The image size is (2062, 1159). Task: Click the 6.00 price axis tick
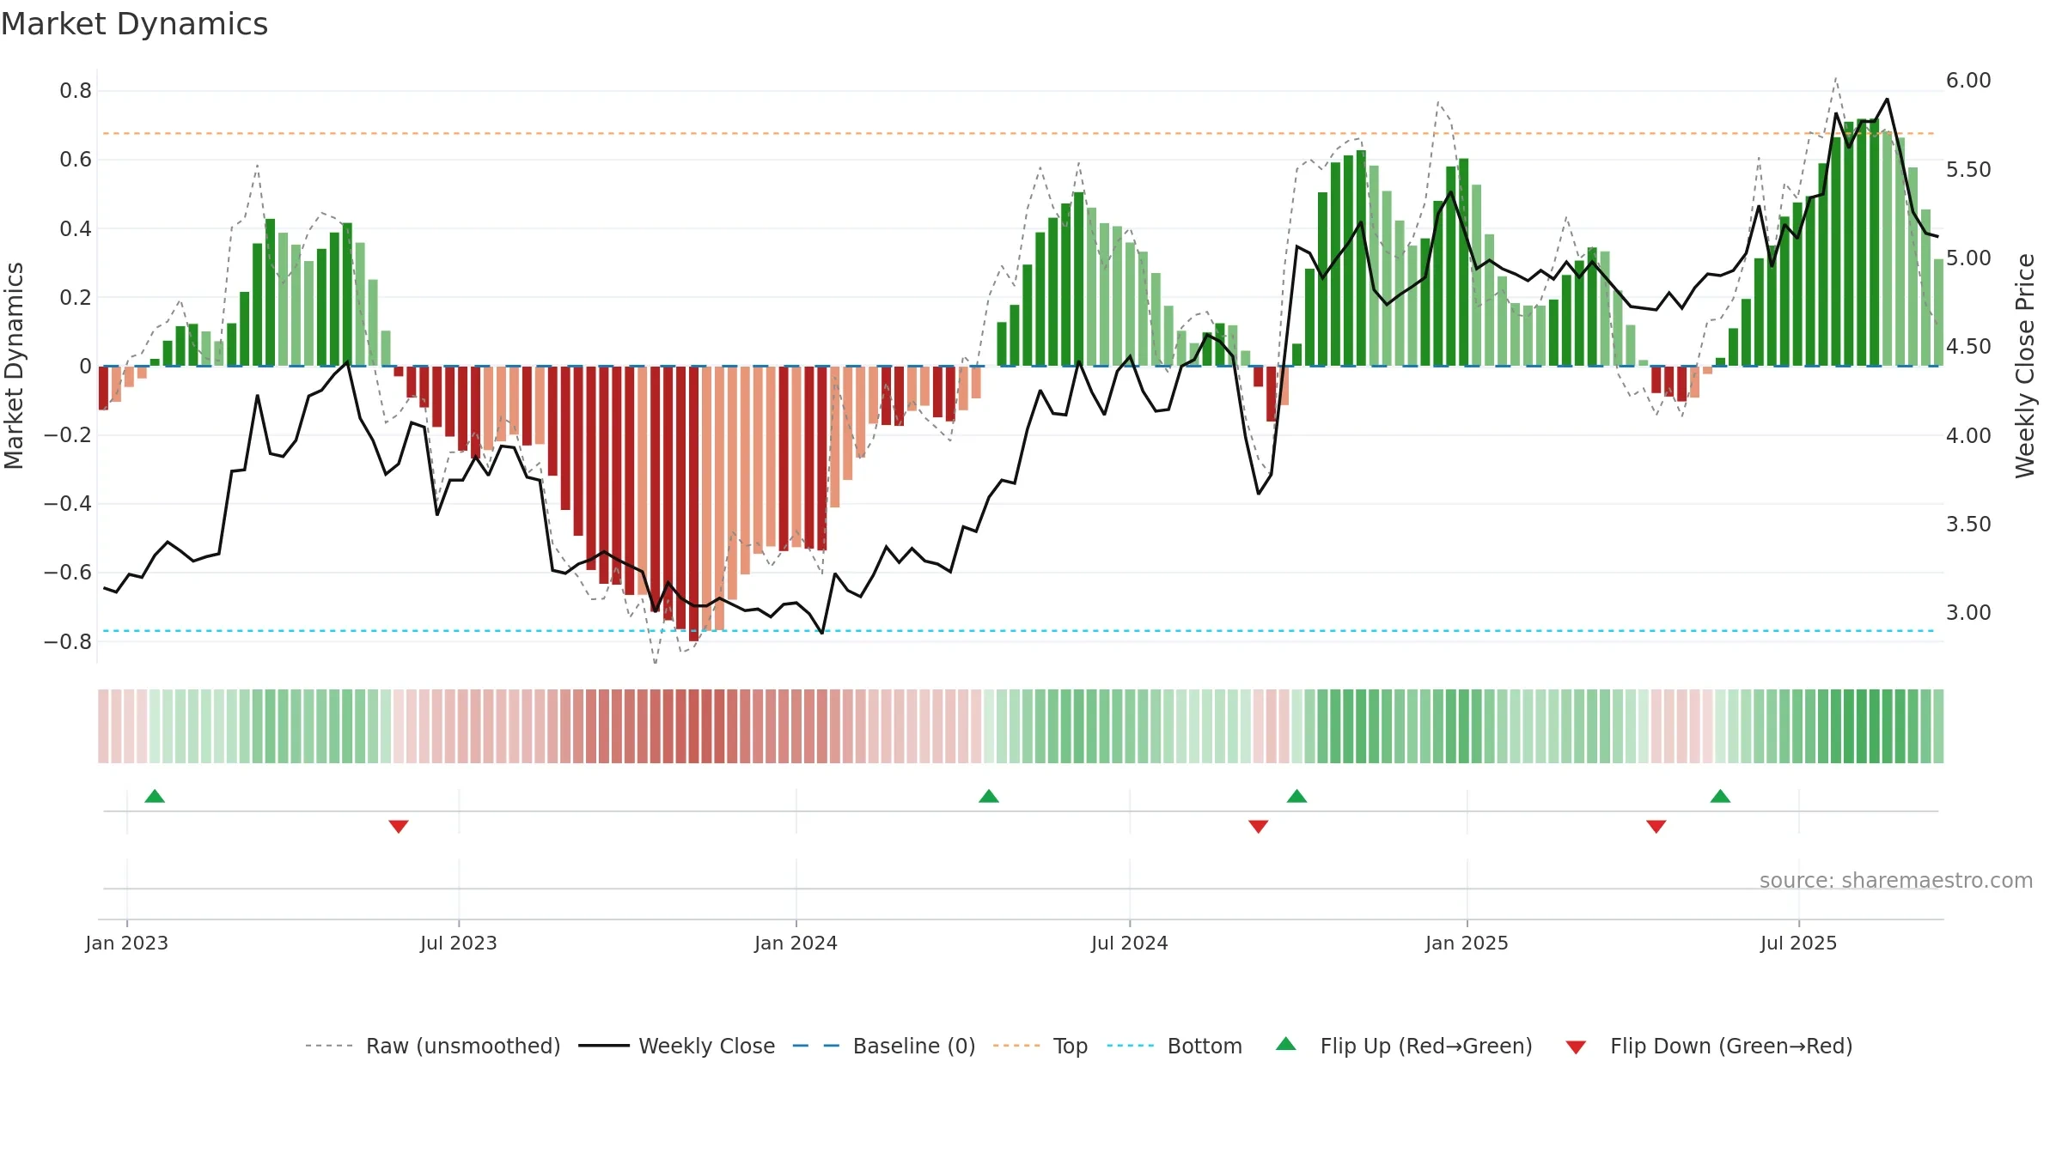pos(1968,81)
